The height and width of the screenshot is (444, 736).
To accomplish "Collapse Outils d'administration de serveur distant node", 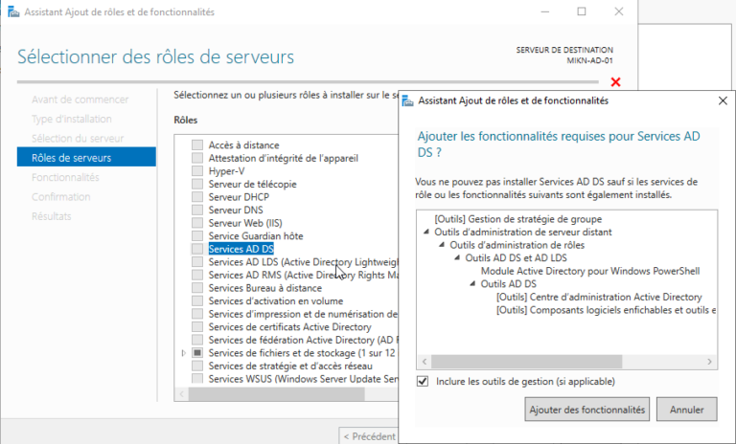I will (426, 232).
